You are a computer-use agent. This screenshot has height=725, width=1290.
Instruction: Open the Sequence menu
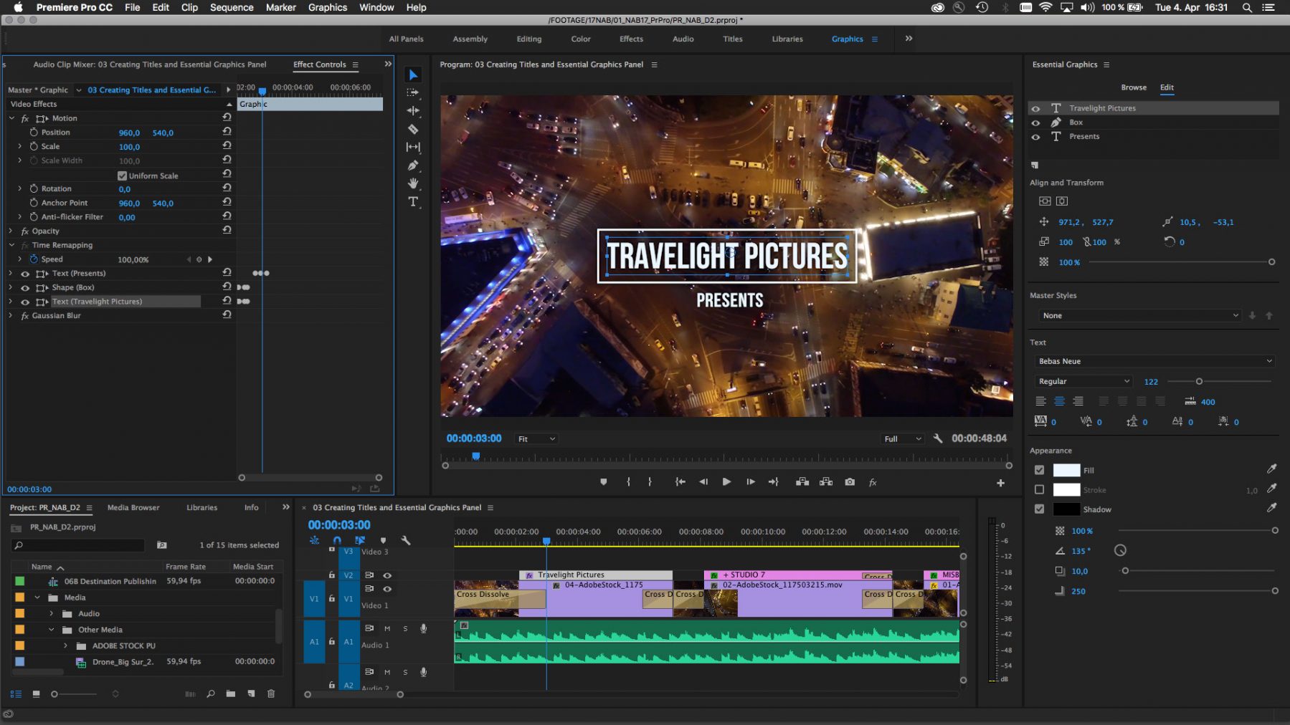[231, 7]
